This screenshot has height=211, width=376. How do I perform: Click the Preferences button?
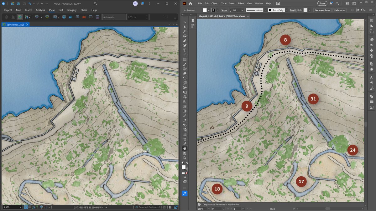point(339,10)
